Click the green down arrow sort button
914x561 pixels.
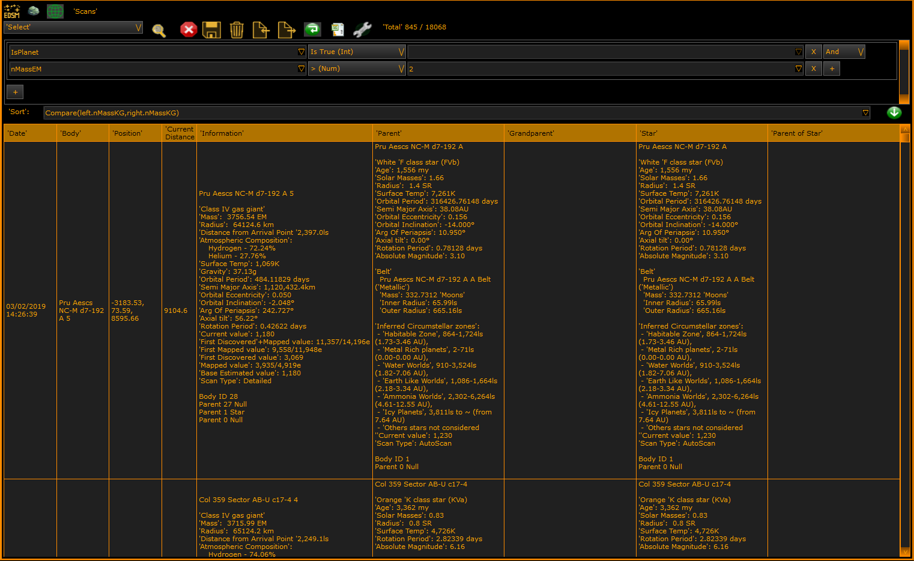pyautogui.click(x=894, y=112)
